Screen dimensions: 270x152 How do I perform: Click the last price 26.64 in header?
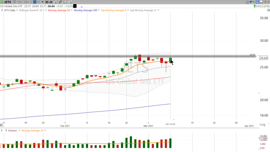51,6
